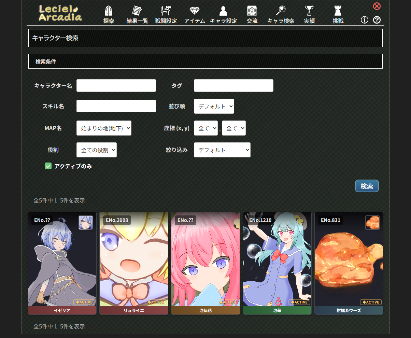
Task: Open the リュライエ character card
Action: pyautogui.click(x=134, y=263)
